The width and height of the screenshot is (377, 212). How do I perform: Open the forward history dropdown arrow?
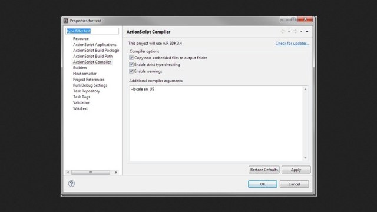tap(301, 31)
